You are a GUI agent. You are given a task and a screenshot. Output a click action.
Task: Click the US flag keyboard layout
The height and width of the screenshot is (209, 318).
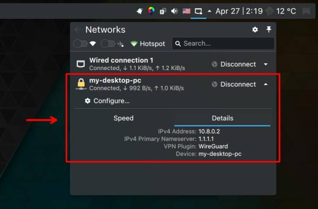186,11
